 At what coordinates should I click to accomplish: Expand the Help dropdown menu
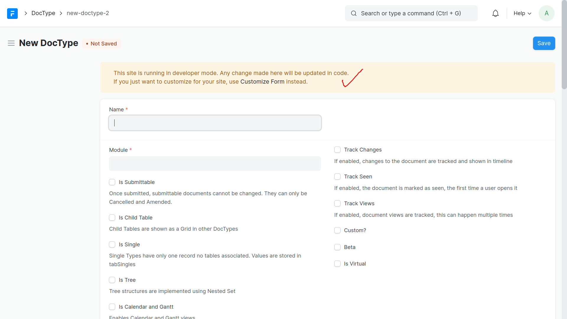[x=522, y=13]
